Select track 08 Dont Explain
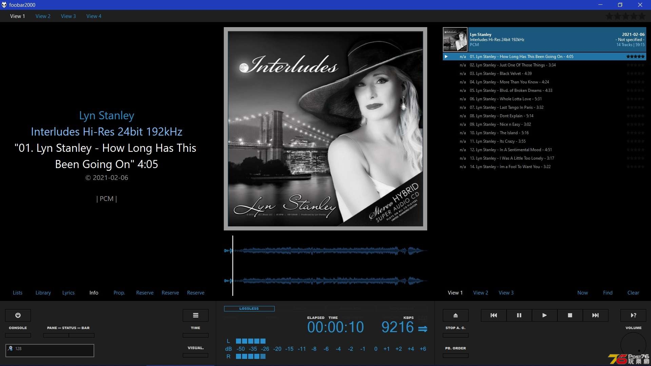Screen dimensions: 651x366 [x=545, y=116]
